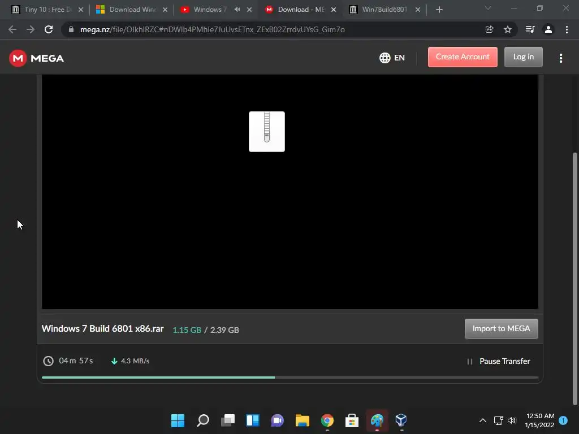The height and width of the screenshot is (434, 579).
Task: Pause the file transfer
Action: click(499, 361)
